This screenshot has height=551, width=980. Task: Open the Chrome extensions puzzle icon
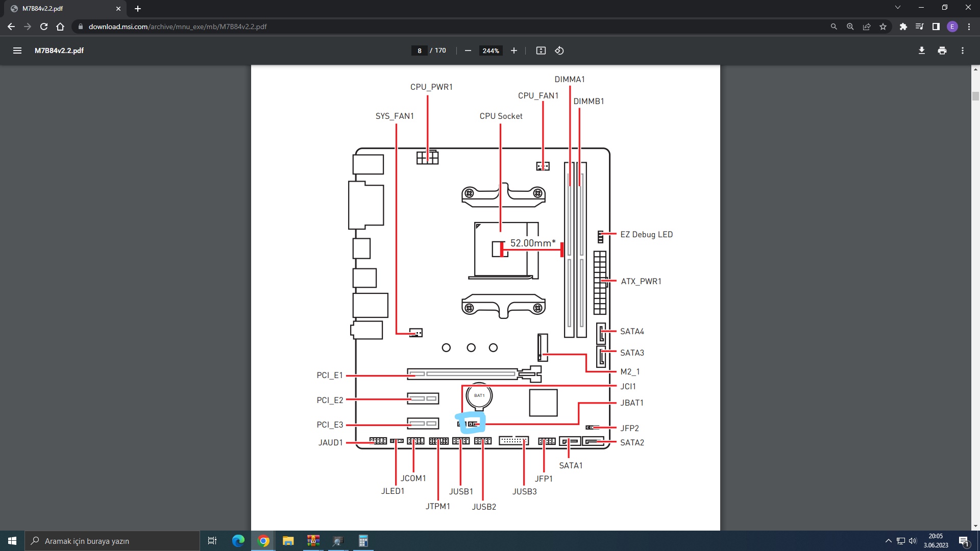[x=903, y=27]
